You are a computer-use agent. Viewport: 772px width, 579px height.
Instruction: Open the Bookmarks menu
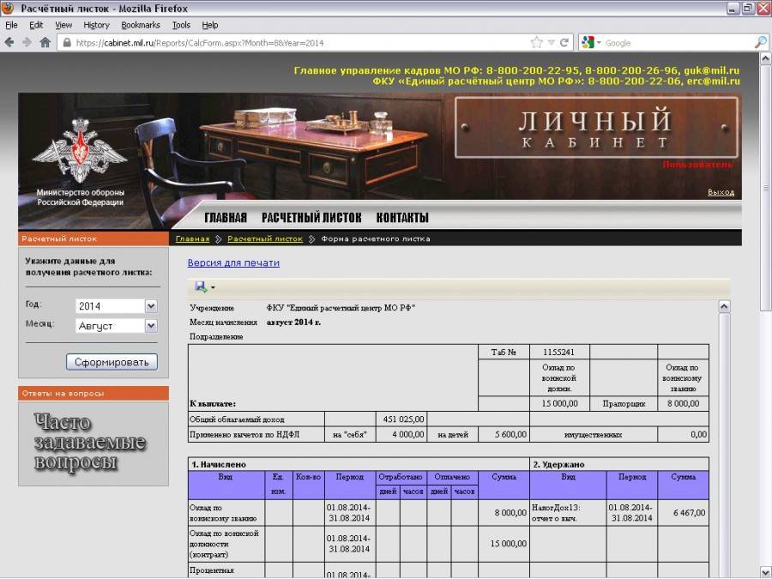point(141,25)
